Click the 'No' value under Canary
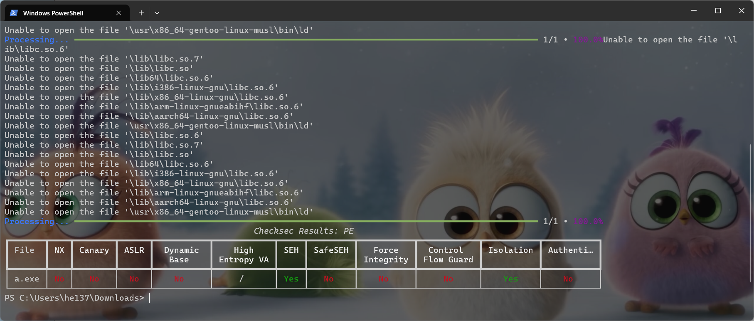Viewport: 754px width, 321px height. tap(94, 279)
